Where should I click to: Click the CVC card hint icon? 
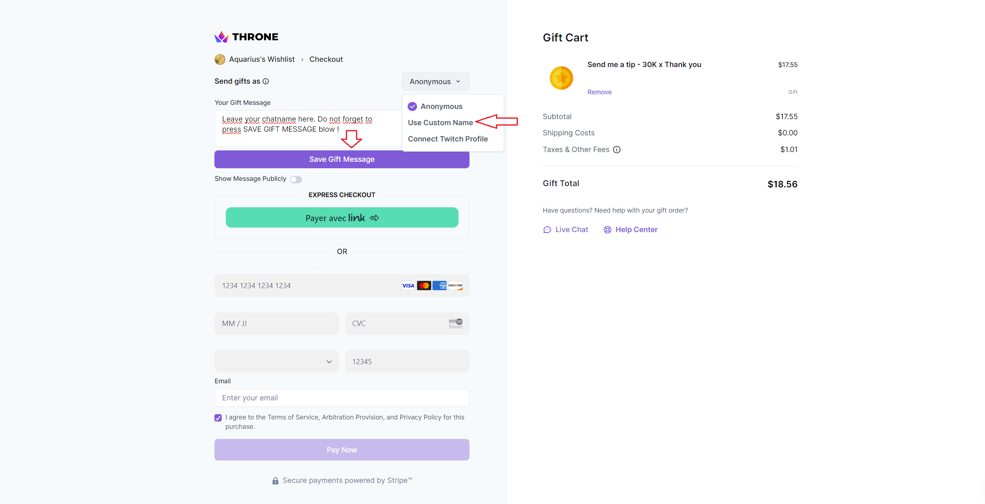(456, 324)
